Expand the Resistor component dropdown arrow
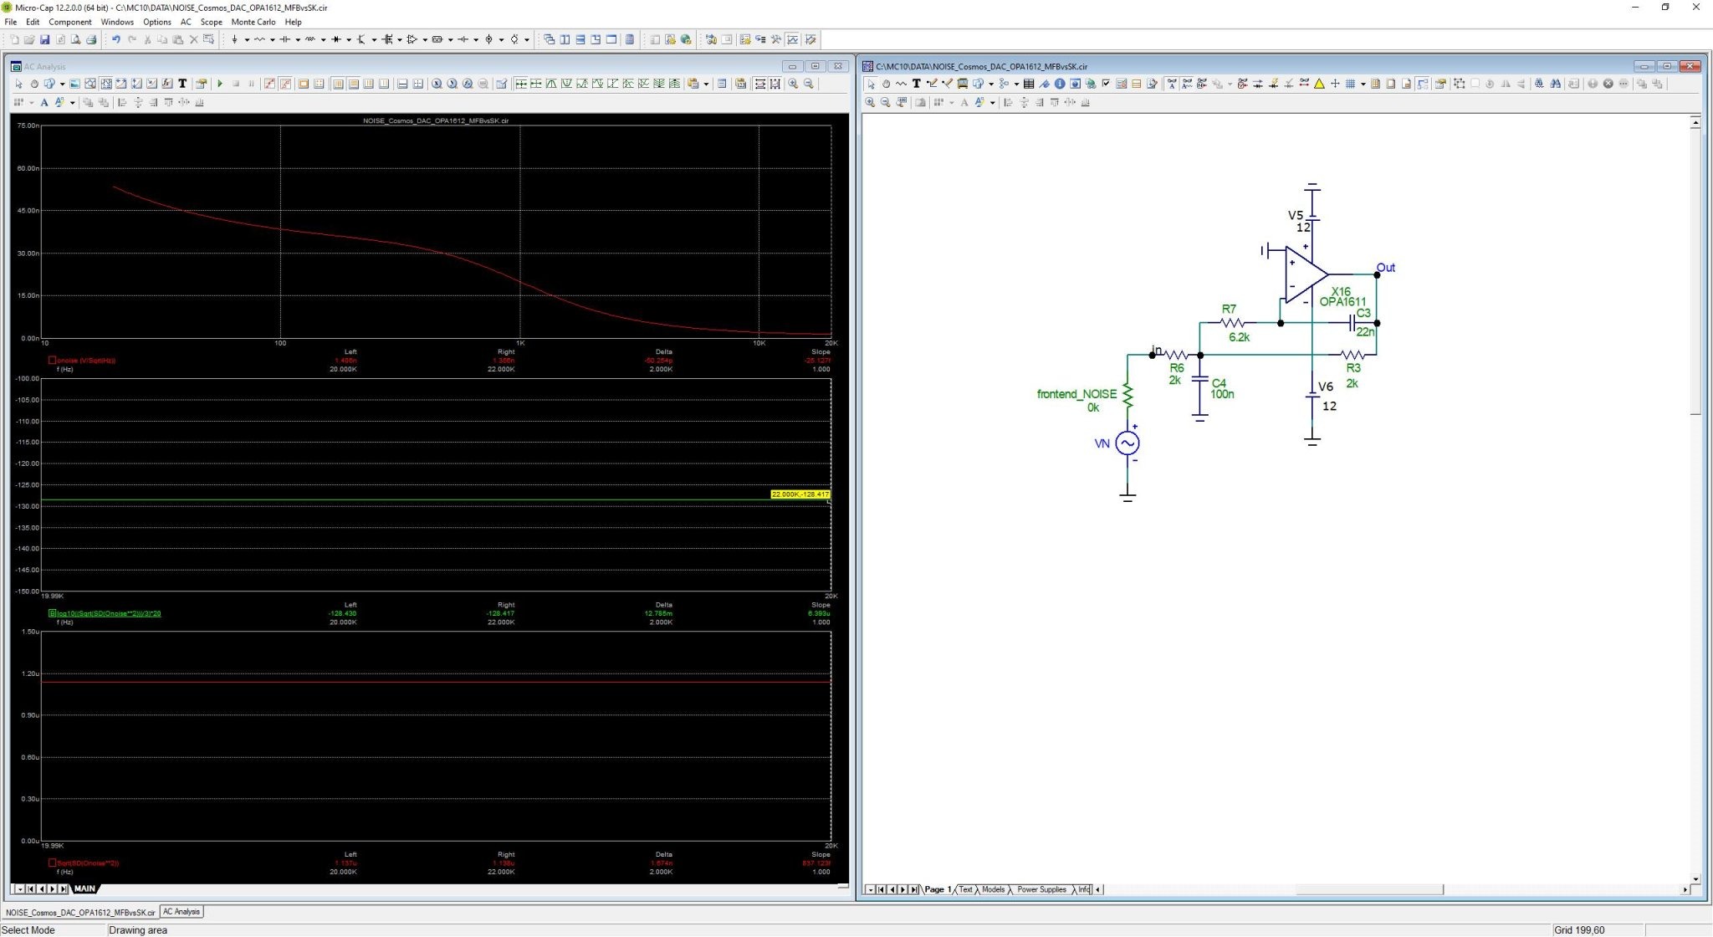Screen dimensions: 1713x937 click(x=272, y=39)
